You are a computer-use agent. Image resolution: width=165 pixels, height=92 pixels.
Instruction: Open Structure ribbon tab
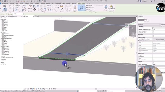12,3
